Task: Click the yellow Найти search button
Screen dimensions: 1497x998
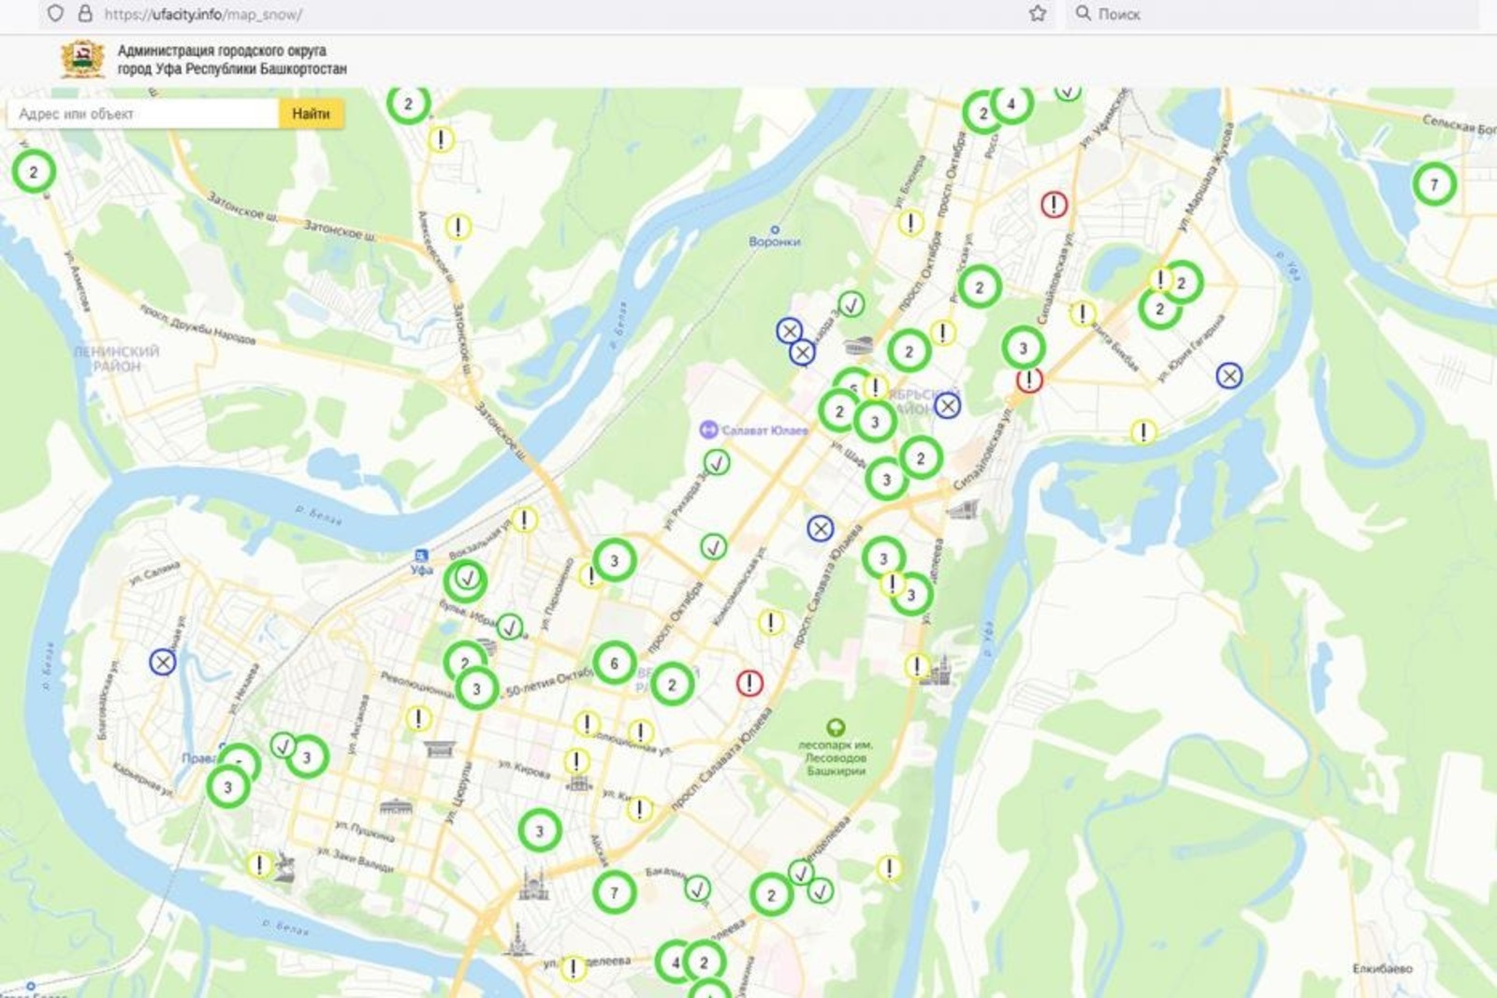Action: pos(311,113)
